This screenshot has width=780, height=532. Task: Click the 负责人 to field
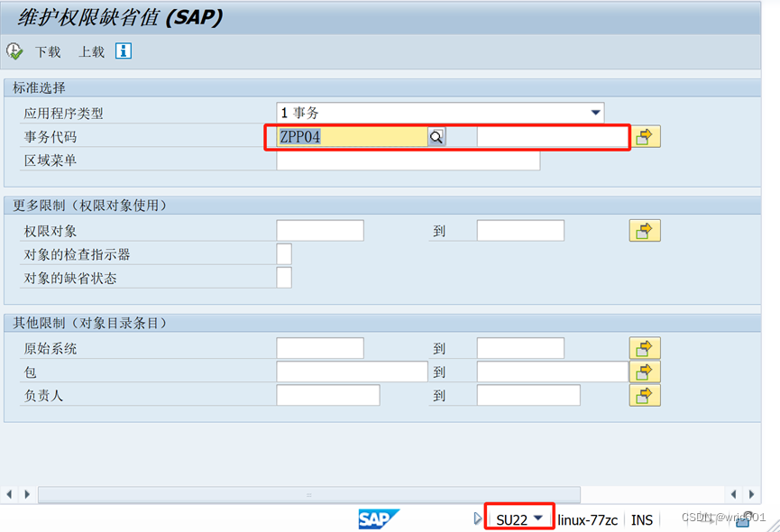[x=528, y=395]
